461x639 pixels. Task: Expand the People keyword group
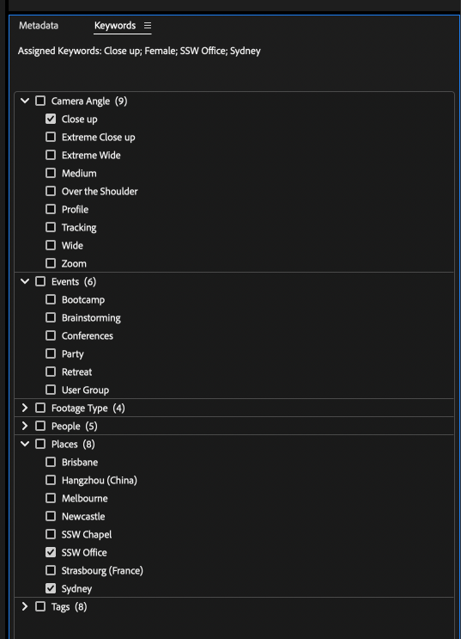tap(25, 426)
